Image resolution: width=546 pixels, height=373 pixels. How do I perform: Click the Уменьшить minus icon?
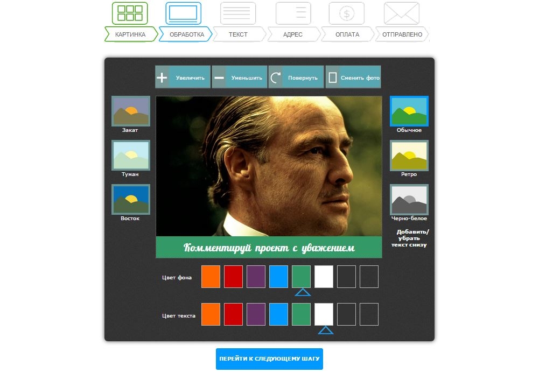219,78
